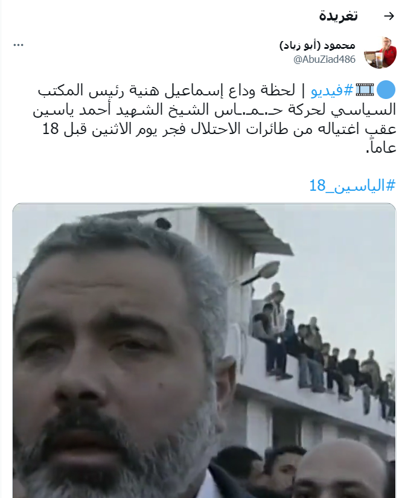Viewport: 399px width, 498px height.
Task: Open the three-dot more options menu
Action: click(19, 45)
